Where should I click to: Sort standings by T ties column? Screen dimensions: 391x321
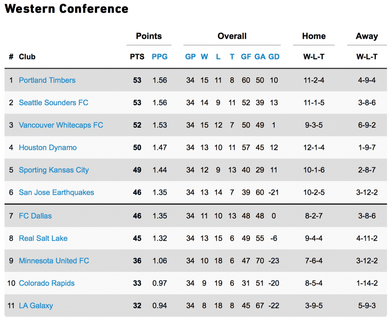232,56
